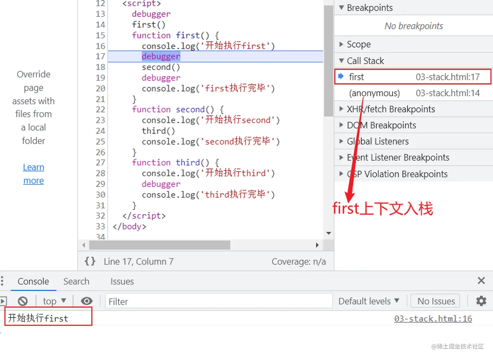Viewport: 493px width, 359px height.
Task: Click the pretty print braces icon
Action: tap(90, 261)
